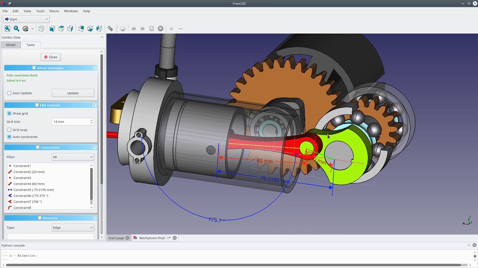This screenshot has width=478, height=268.
Task: Open the Start workbench selector dropdown
Action: pos(26,19)
